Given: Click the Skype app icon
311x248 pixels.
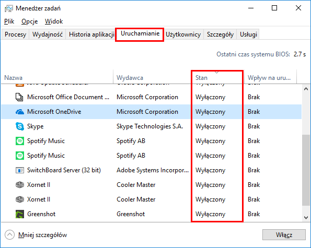Looking at the screenshot, I should coord(20,126).
